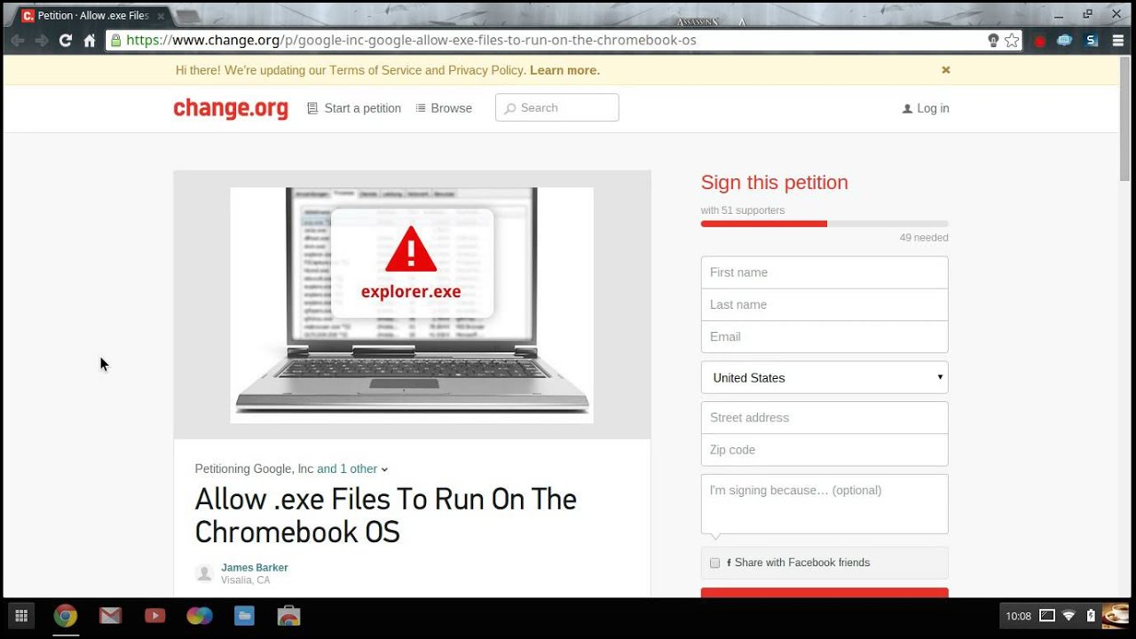
Task: Click the red sign button below Facebook checkbox
Action: point(824,592)
